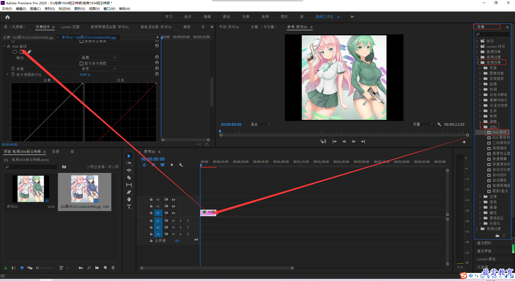Create new bin in Project panel
515x281 pixels.
coord(97,268)
